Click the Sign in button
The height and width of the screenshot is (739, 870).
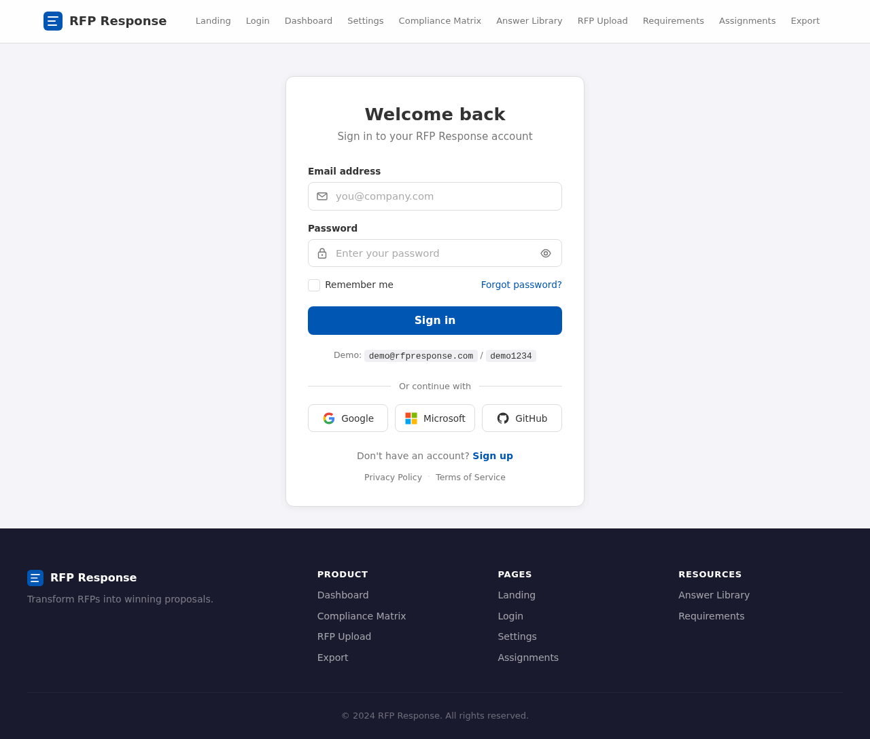click(x=435, y=321)
